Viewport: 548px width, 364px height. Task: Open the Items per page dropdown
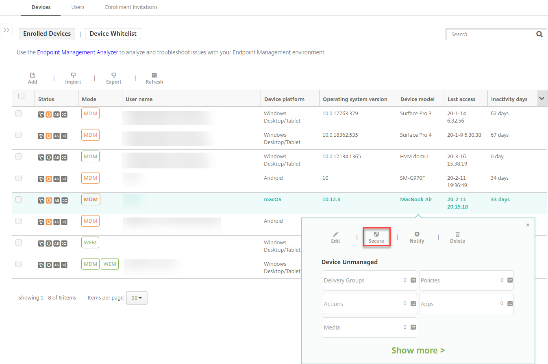pos(137,298)
